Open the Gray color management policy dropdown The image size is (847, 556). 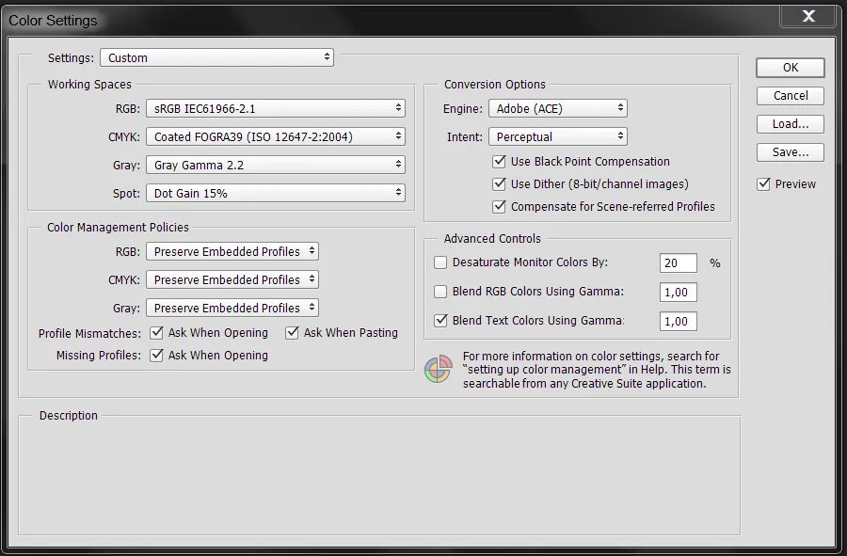[232, 308]
